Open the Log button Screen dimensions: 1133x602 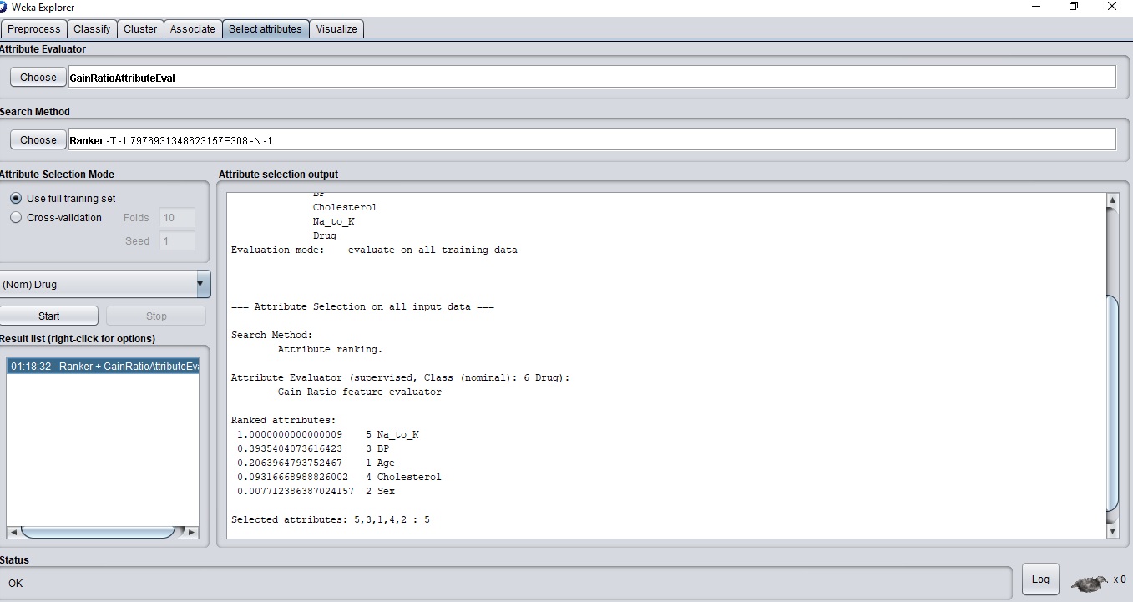[x=1040, y=579]
